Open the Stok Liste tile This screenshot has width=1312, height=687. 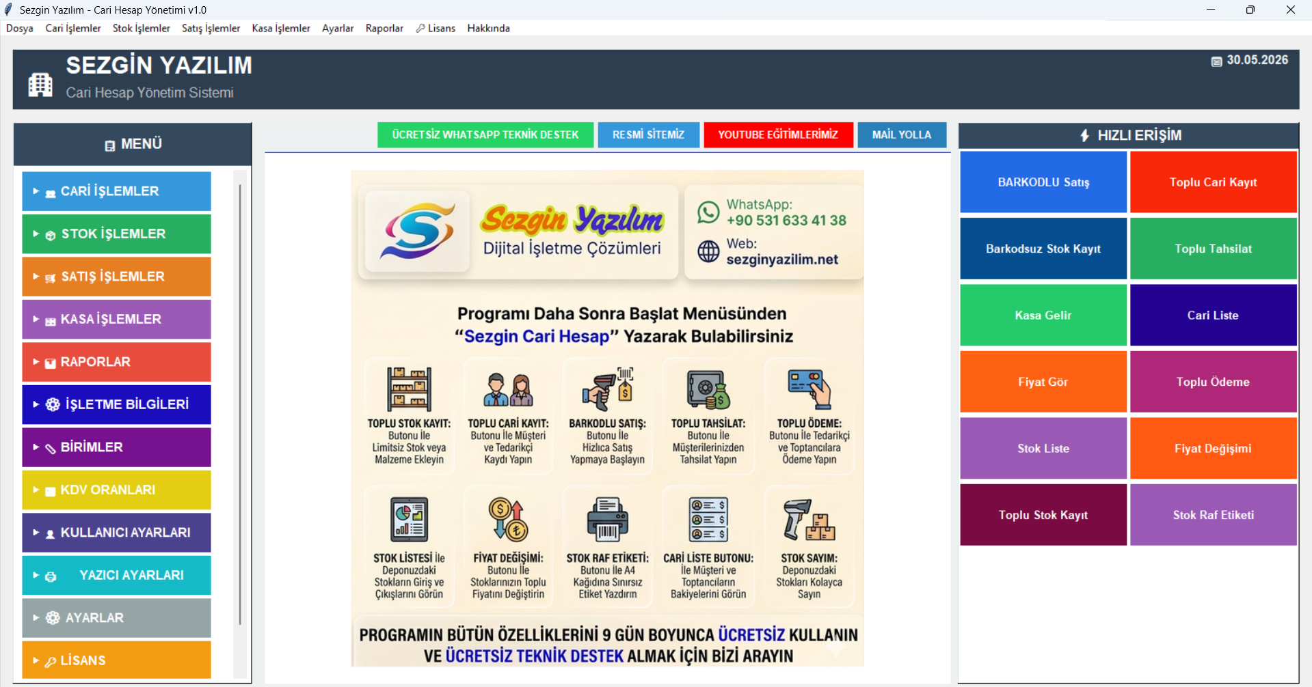click(1043, 449)
